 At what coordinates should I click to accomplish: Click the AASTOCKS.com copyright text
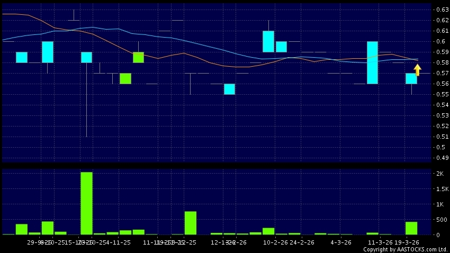[x=405, y=249]
